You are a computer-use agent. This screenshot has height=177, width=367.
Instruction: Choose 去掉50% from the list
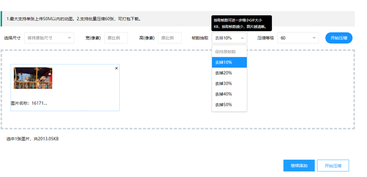229,105
